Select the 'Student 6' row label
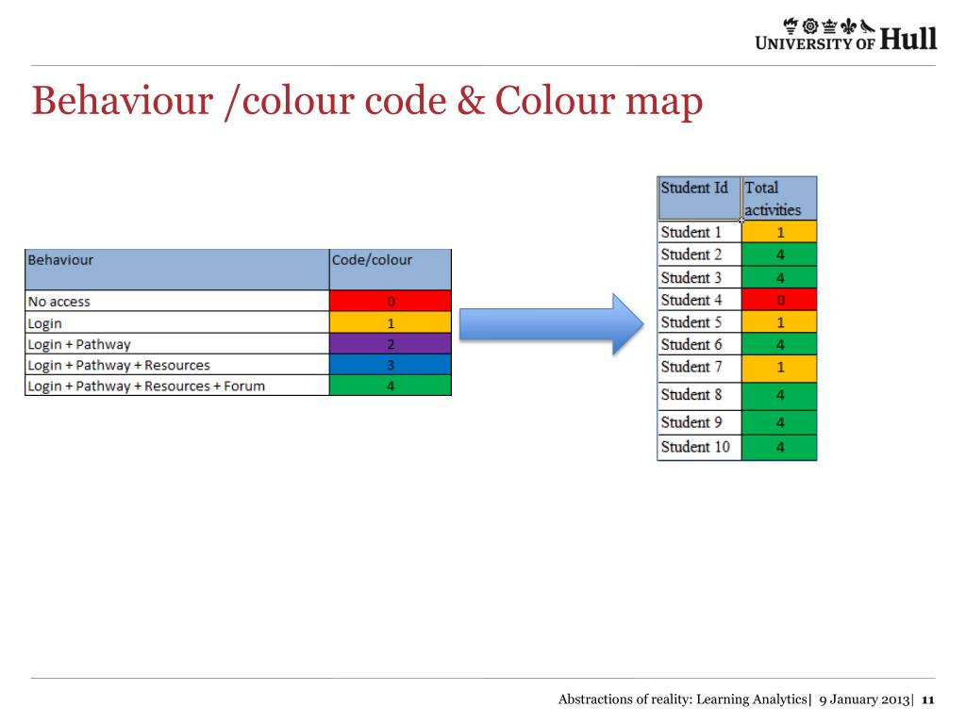The width and height of the screenshot is (966, 724). (699, 343)
